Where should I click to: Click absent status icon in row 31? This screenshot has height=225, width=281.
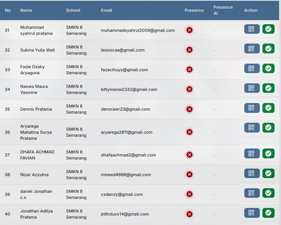189,30
